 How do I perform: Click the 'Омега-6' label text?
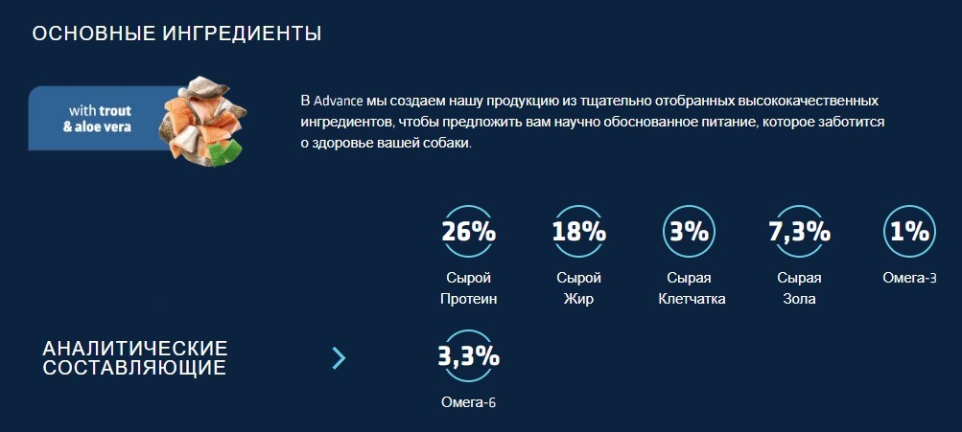(x=468, y=402)
